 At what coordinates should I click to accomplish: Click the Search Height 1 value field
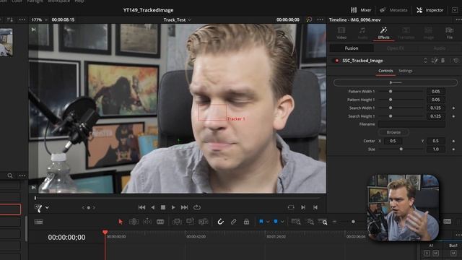tap(435, 116)
